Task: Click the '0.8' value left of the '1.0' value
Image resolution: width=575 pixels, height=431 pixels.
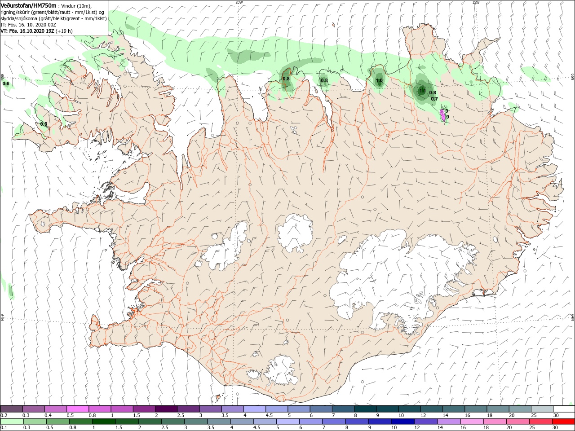Action: coord(324,81)
